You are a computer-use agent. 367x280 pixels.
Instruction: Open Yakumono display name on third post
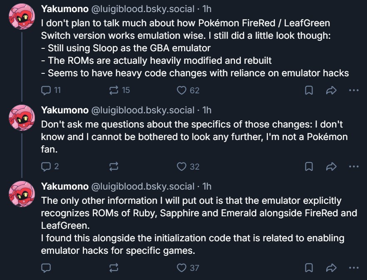[65, 186]
